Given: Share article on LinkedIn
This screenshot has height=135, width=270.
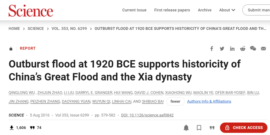Looking at the screenshot, I should click(x=232, y=49).
